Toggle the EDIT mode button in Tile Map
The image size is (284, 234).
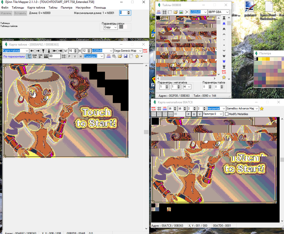click(x=29, y=56)
